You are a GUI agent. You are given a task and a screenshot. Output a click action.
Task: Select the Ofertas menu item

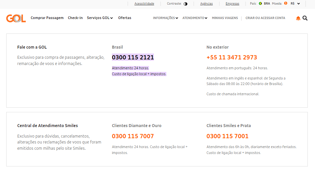[125, 18]
